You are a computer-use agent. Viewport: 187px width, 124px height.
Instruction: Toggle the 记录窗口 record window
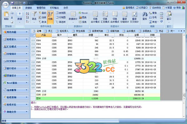142,8
